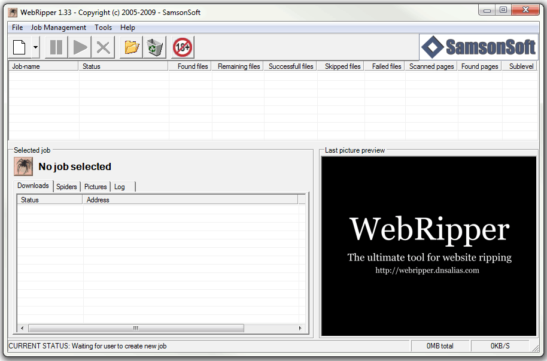547x361 pixels.
Task: Sort by the Job-name column header
Action: tap(43, 66)
